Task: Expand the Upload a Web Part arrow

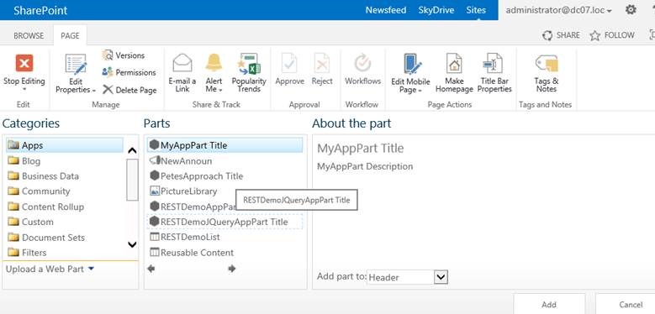Action: pos(92,269)
